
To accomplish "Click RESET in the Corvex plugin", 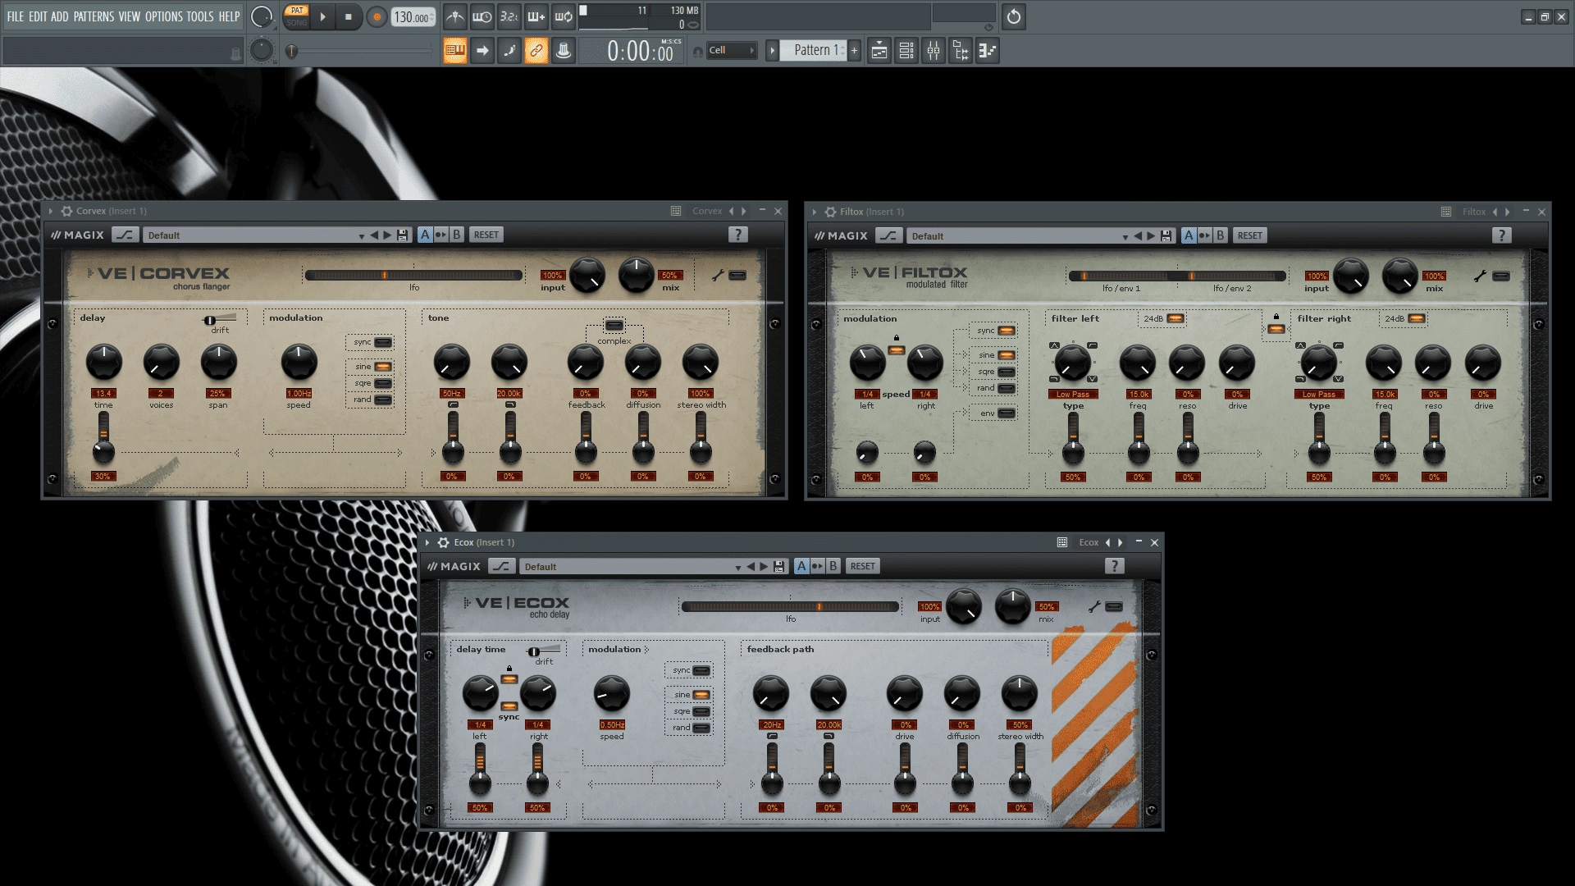I will (486, 235).
